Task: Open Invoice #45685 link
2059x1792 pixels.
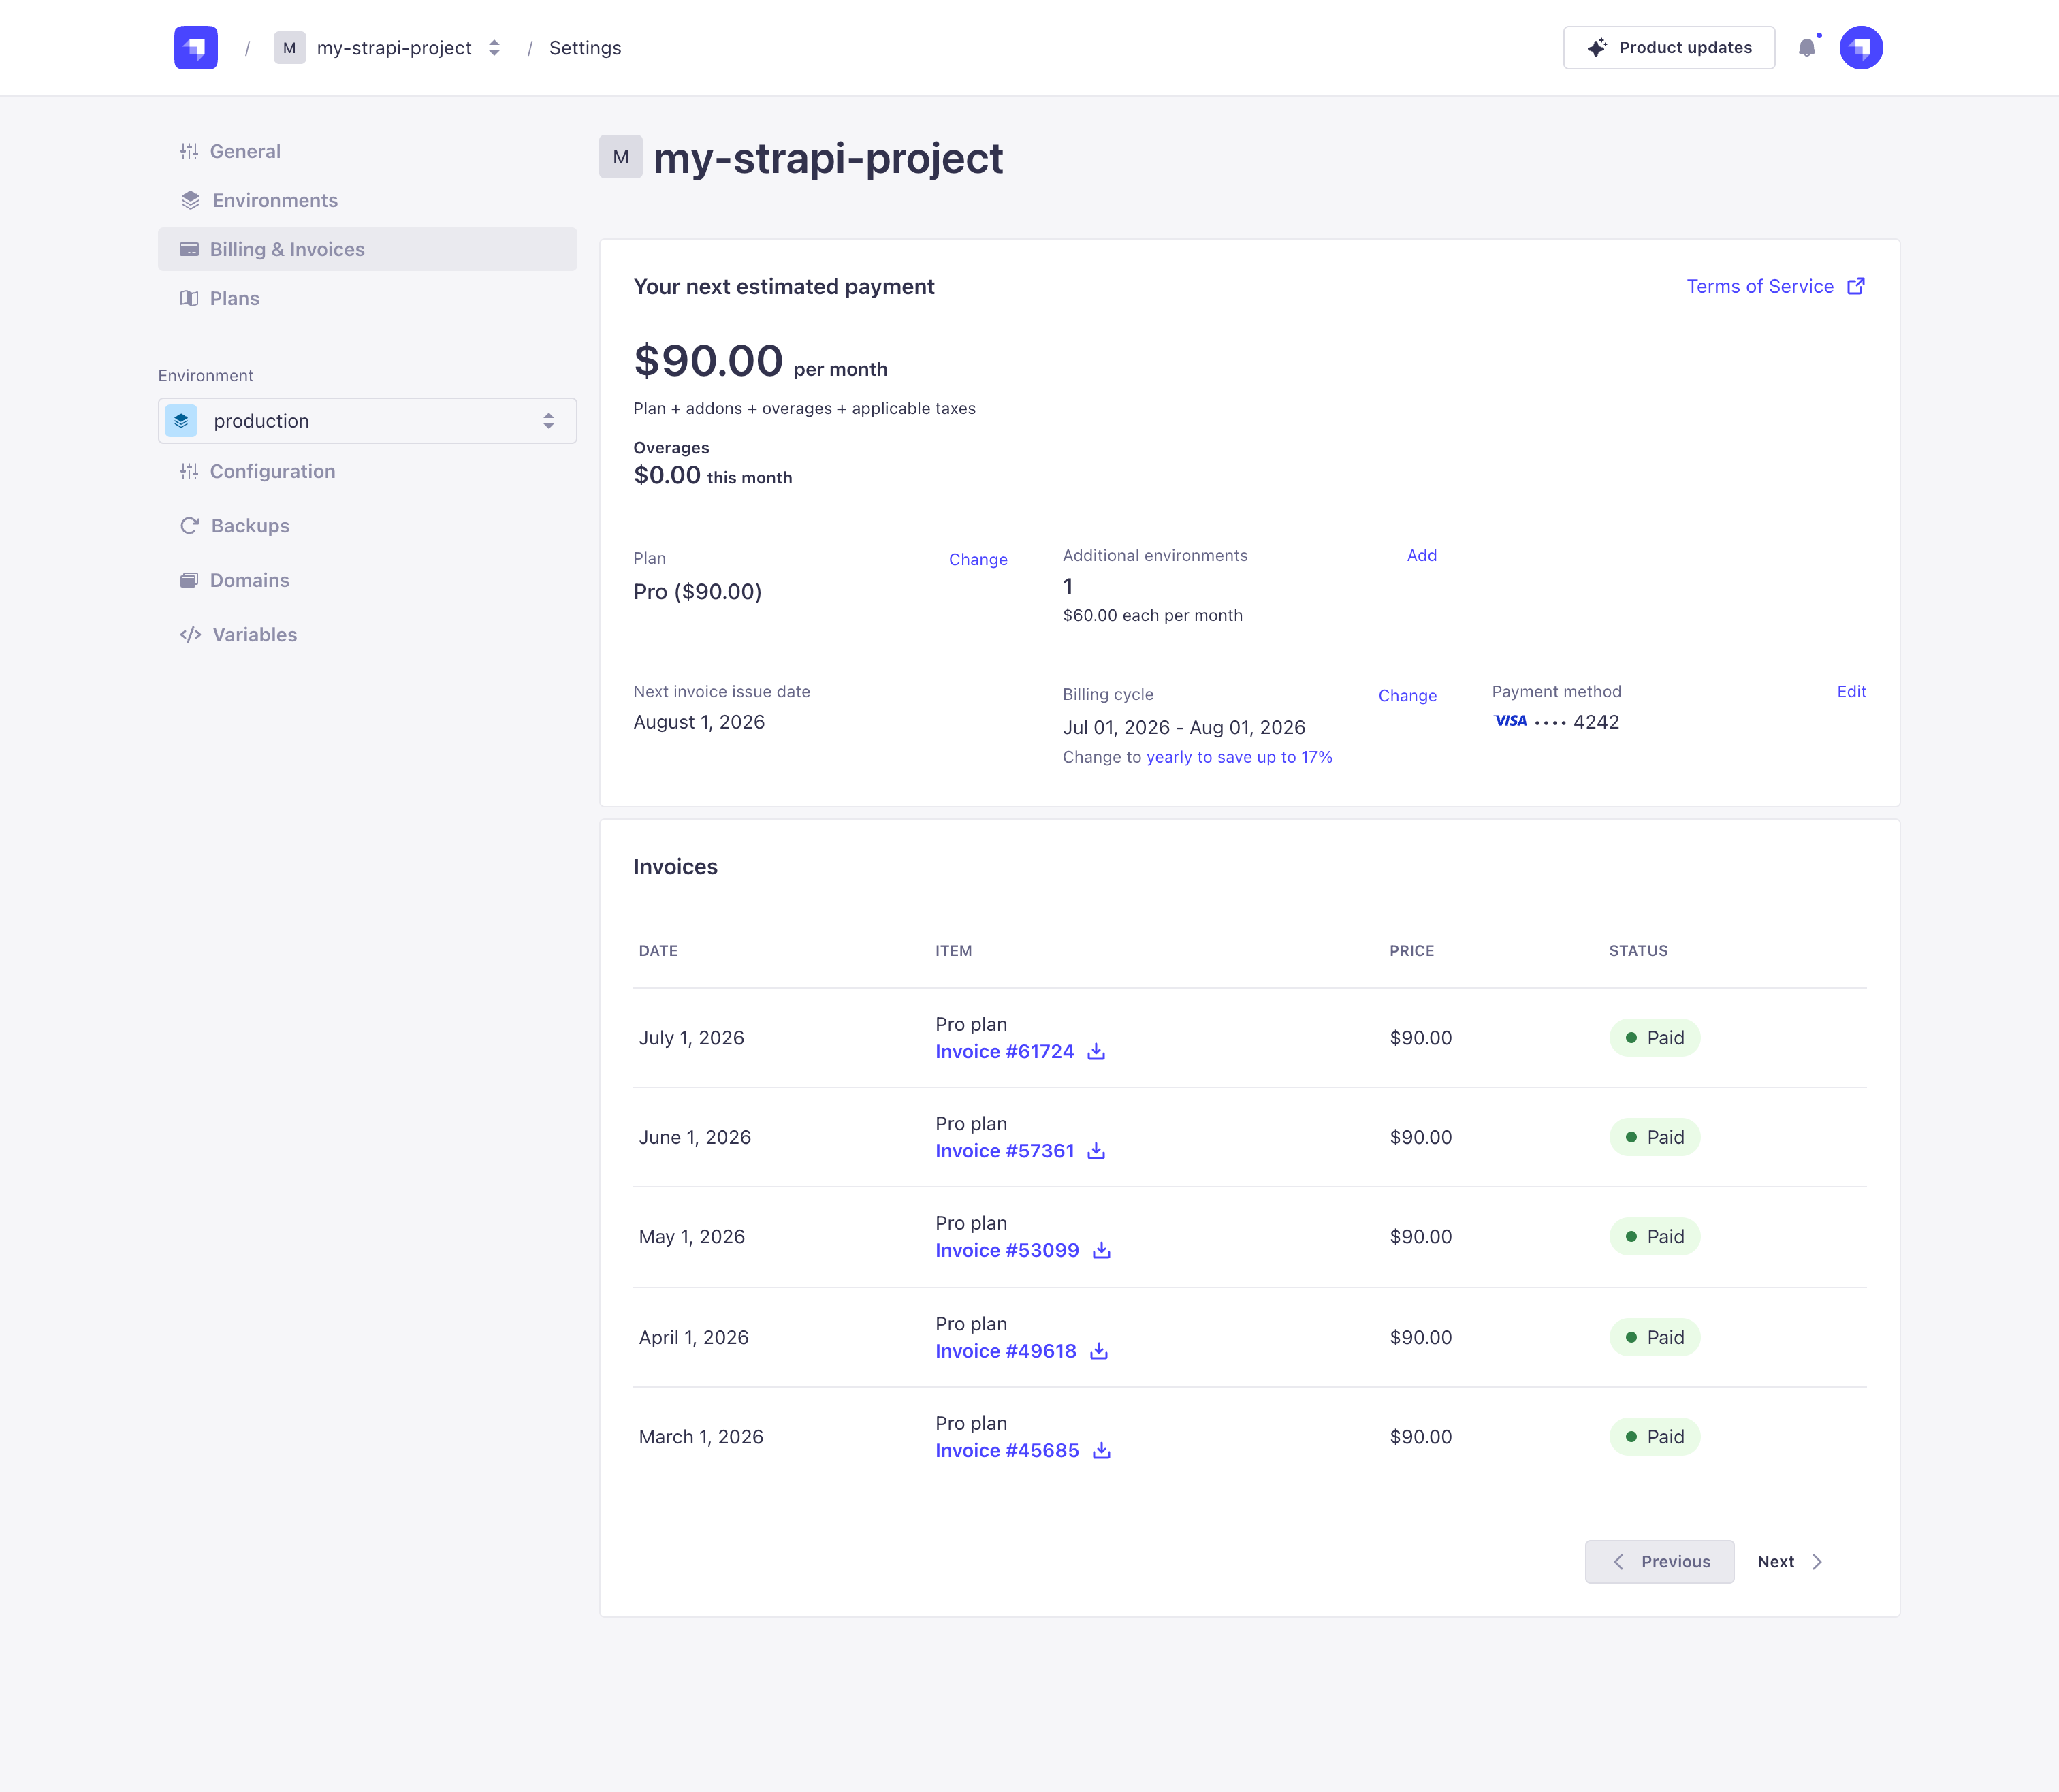Action: click(1007, 1451)
